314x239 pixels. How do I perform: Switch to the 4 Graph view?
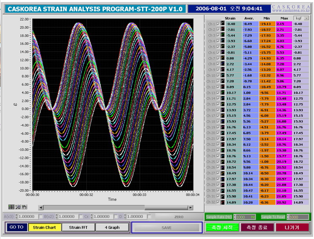tap(112, 227)
